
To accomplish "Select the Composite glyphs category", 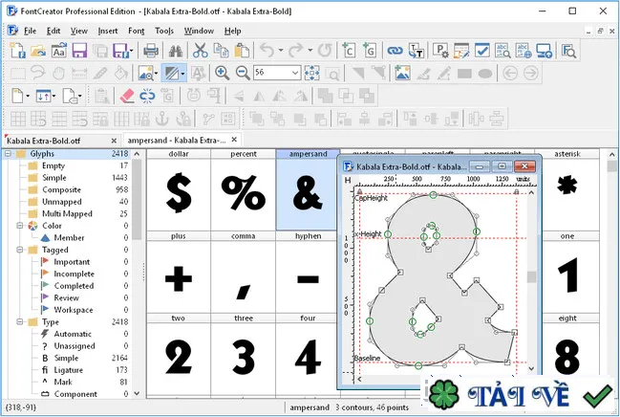I will (x=61, y=189).
